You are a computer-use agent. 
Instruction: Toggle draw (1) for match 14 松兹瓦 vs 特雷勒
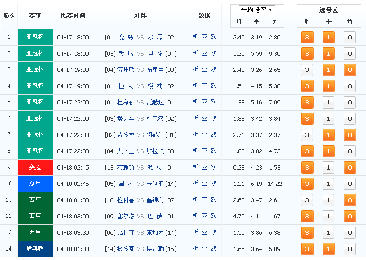pyautogui.click(x=328, y=249)
